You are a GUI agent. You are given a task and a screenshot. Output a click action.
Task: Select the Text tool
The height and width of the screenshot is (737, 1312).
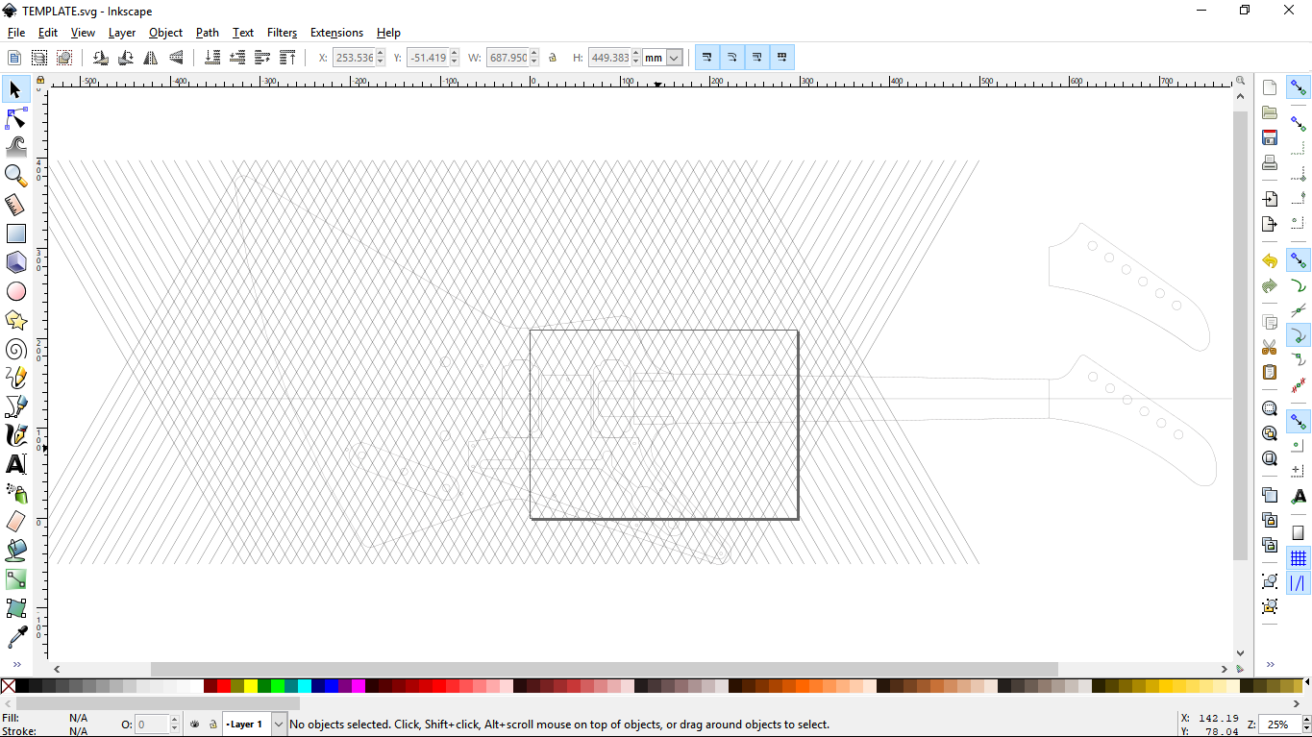coord(15,464)
